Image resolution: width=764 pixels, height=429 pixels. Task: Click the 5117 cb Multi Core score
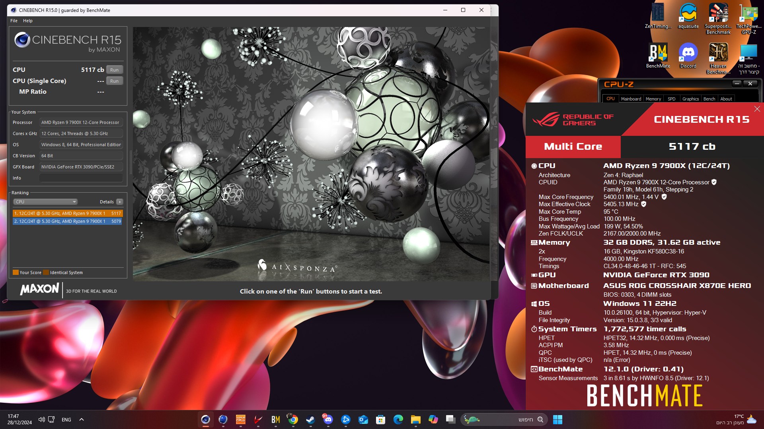(692, 147)
